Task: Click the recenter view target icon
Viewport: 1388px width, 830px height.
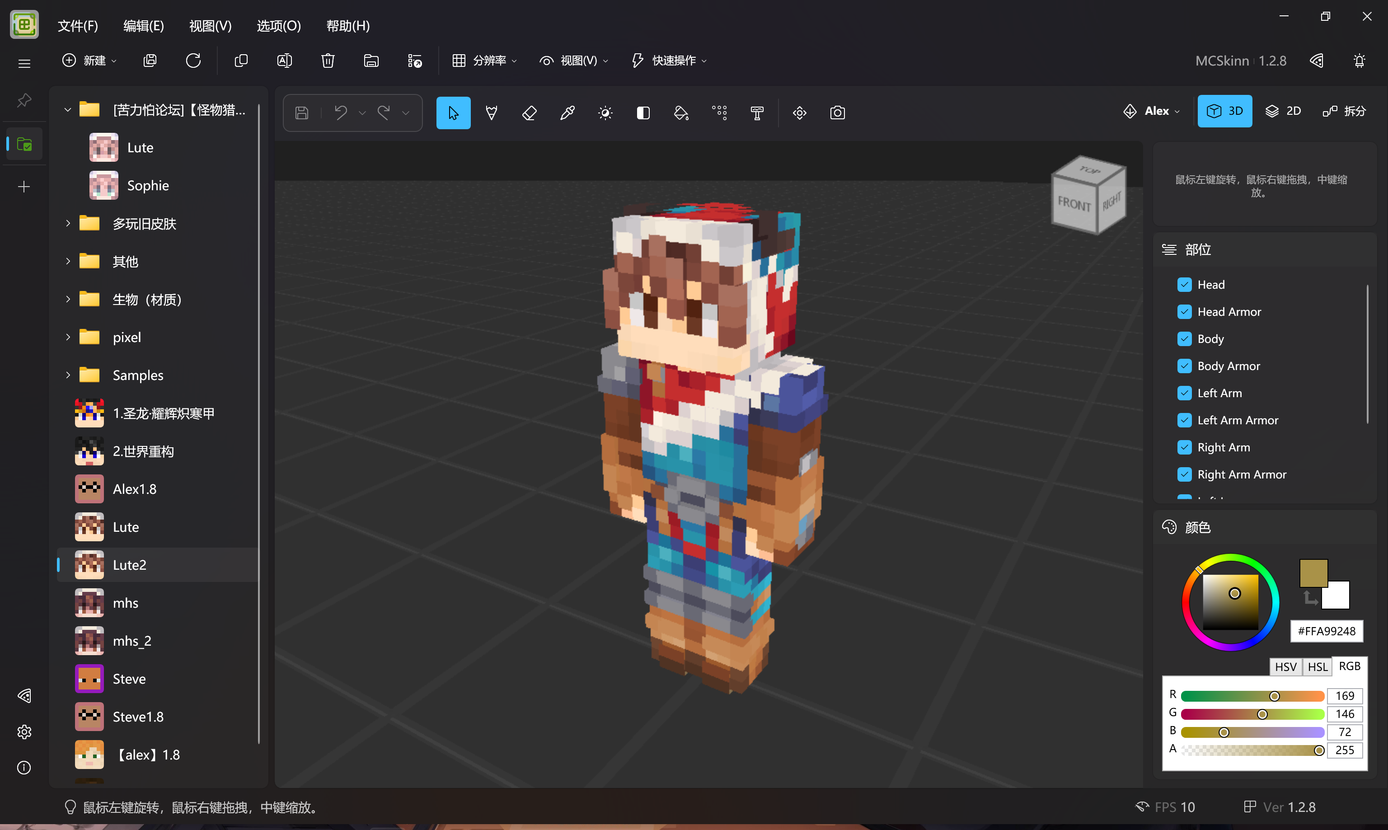Action: point(799,113)
